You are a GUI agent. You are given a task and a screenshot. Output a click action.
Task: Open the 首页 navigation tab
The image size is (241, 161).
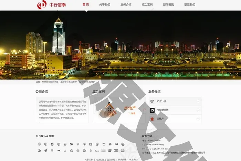coord(86,5)
